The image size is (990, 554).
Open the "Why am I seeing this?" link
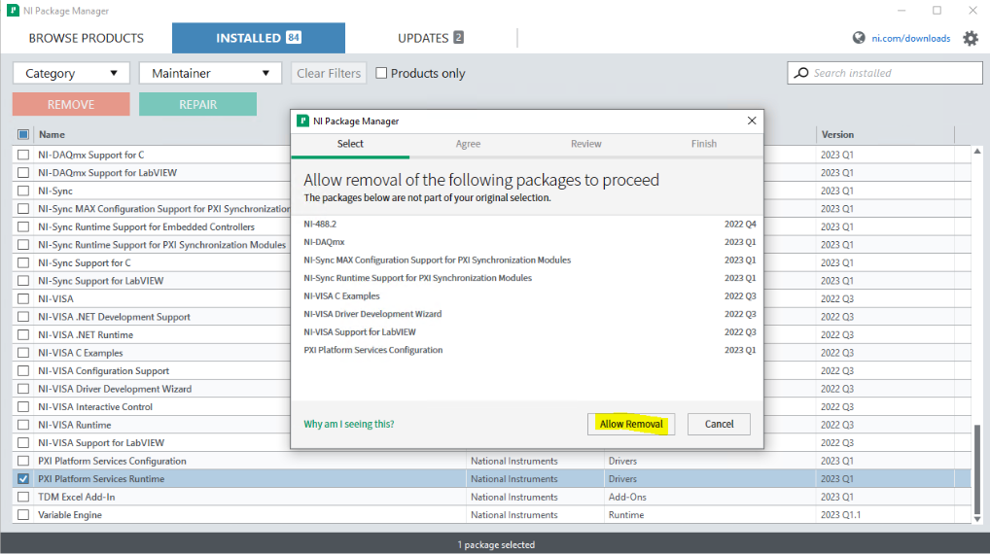[x=349, y=425]
